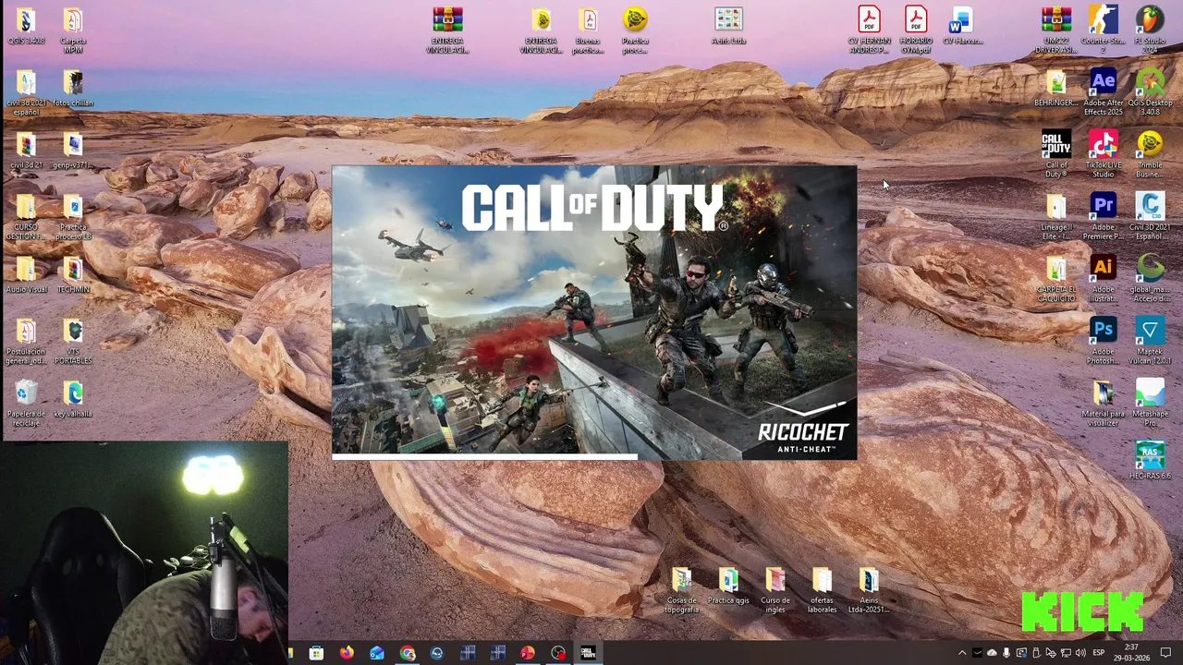
Task: Open UMC22 DRIVER archive icon
Action: pyautogui.click(x=1056, y=30)
